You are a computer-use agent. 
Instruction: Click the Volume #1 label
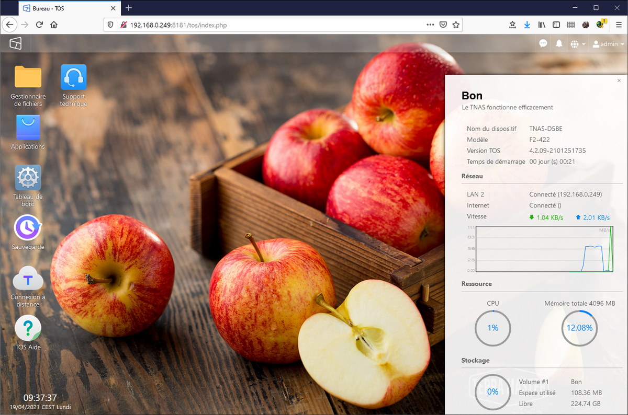(x=534, y=382)
